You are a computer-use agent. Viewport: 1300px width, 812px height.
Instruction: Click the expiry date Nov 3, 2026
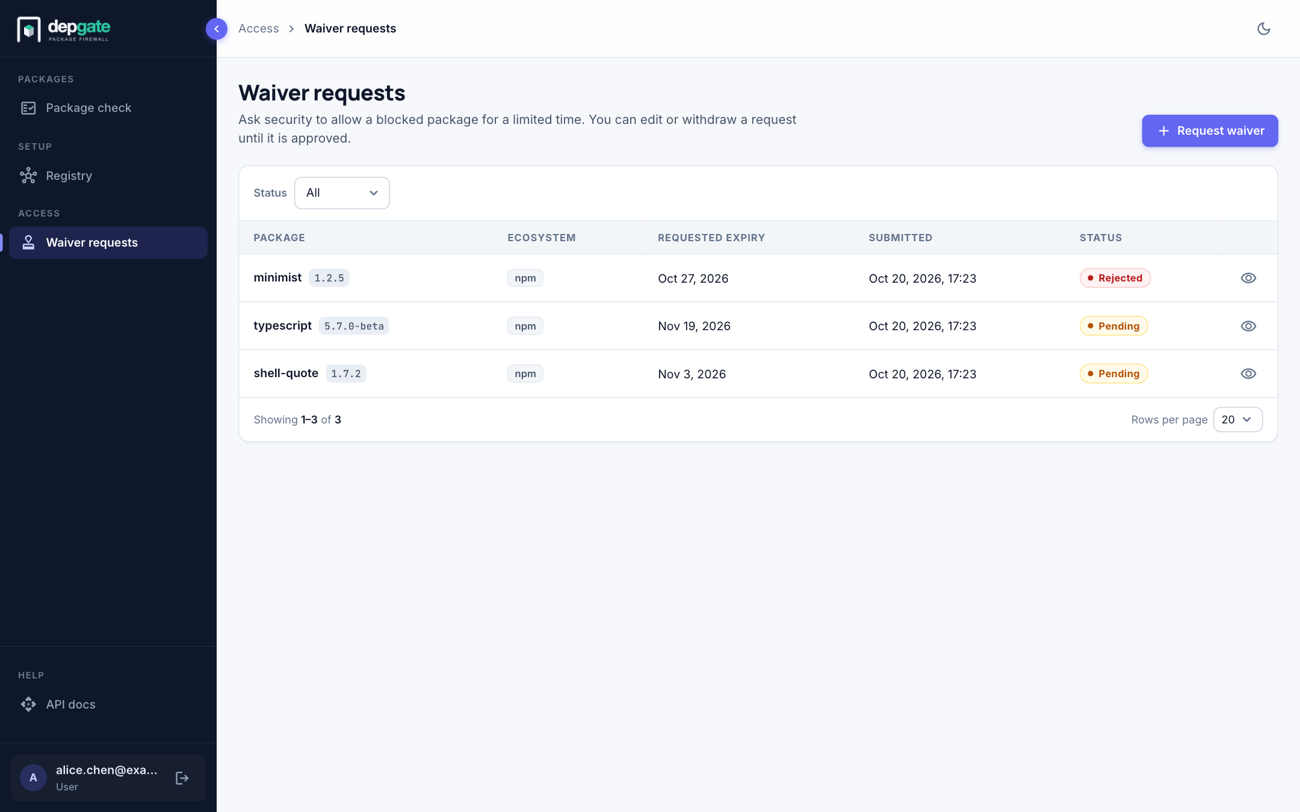[692, 374]
